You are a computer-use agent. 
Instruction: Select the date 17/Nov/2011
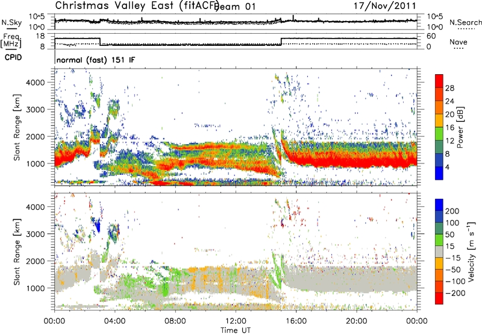[x=384, y=6]
